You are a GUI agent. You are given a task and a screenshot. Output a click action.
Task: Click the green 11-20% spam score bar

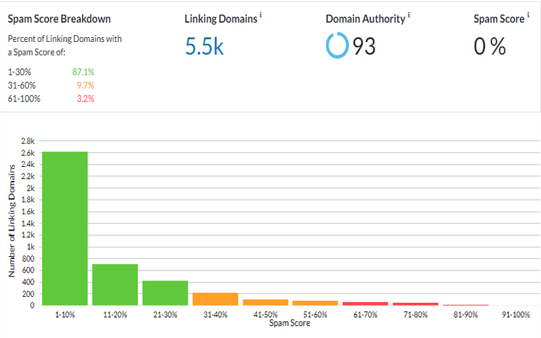pos(115,284)
